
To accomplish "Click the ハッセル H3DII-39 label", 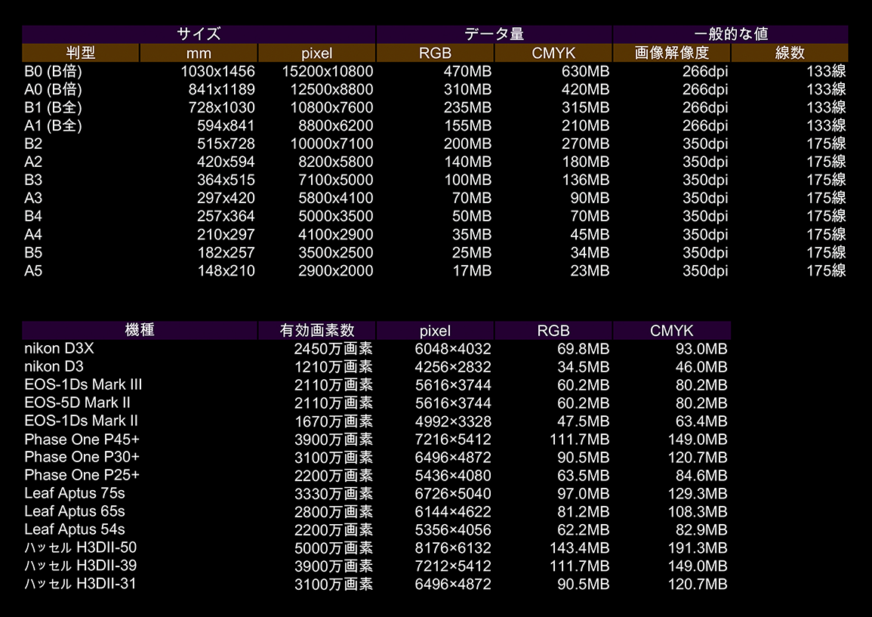I will coord(81,566).
